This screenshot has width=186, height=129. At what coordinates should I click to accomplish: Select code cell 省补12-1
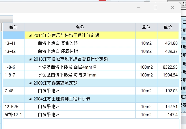[x=13, y=115]
